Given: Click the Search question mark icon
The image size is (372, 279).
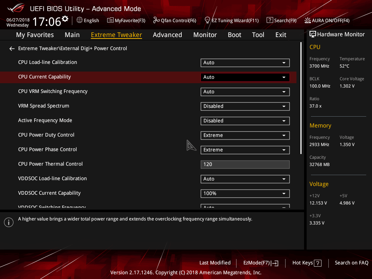Looking at the screenshot, I should point(270,20).
